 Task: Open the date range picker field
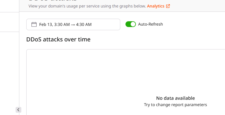73,24
